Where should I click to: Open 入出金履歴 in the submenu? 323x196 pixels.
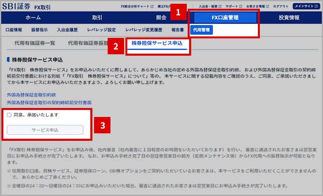(67, 30)
